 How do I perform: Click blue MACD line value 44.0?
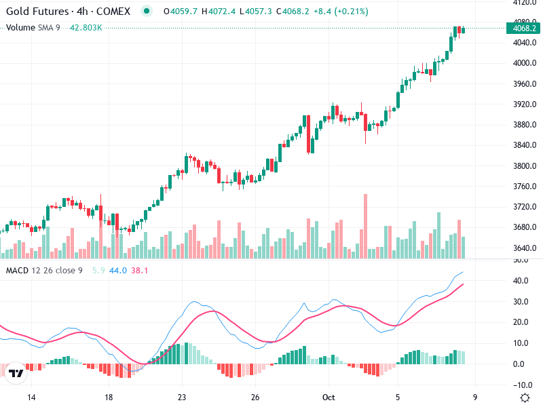(x=118, y=271)
